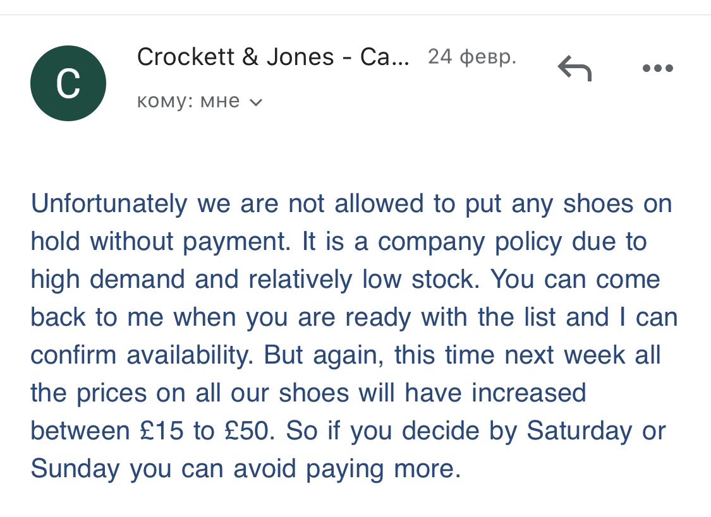Open sender name Crockett & Jones

[x=273, y=57]
